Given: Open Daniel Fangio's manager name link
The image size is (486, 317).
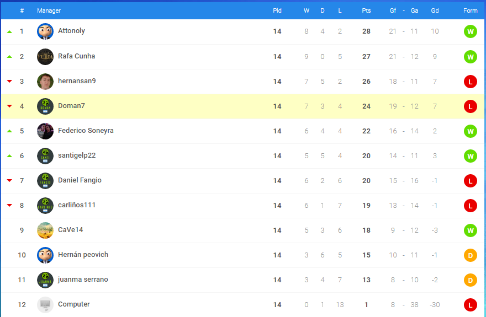Looking at the screenshot, I should (80, 180).
